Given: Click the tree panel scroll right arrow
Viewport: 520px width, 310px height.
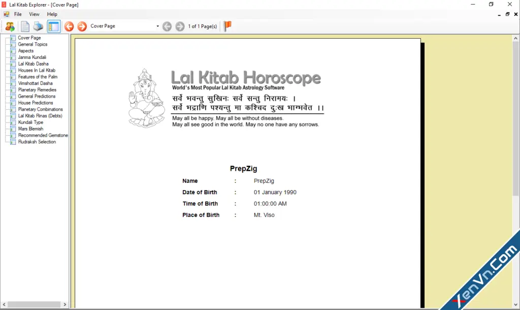Looking at the screenshot, I should click(x=64, y=304).
